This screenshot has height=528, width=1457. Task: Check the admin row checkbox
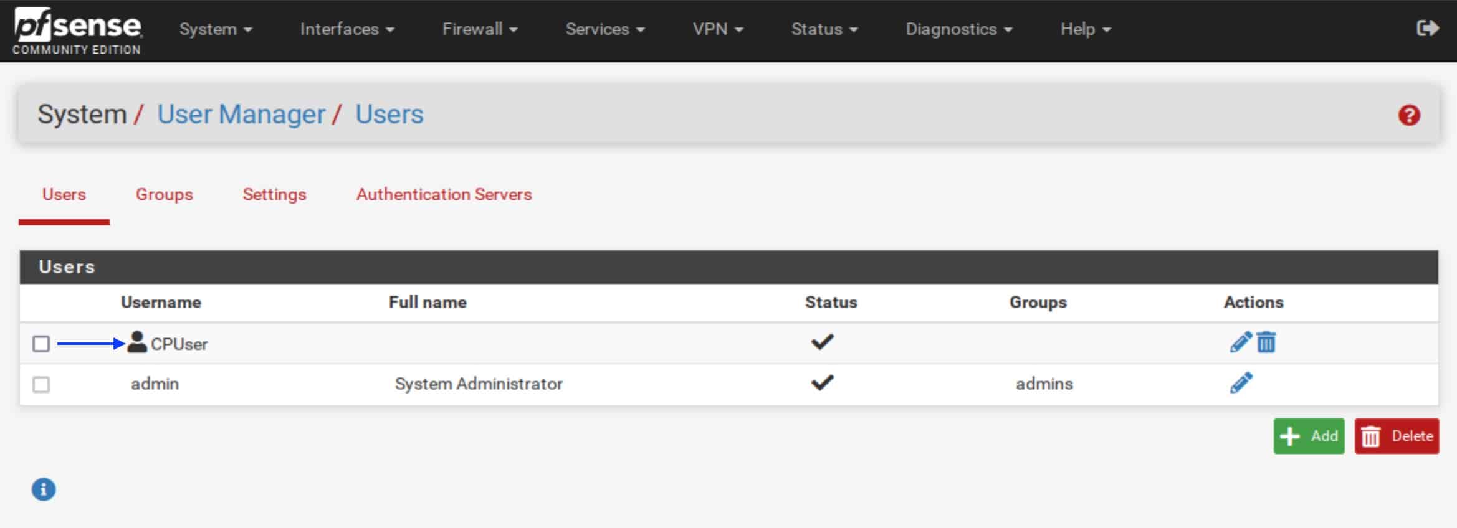[41, 385]
